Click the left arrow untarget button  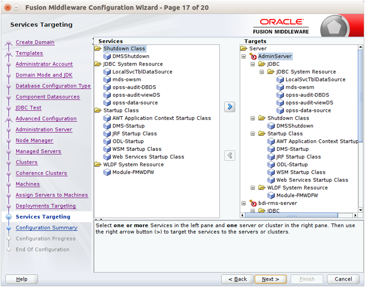pyautogui.click(x=230, y=155)
